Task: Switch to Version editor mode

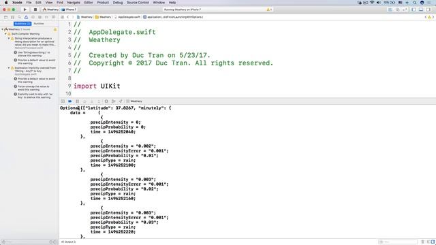Action: pos(405,10)
